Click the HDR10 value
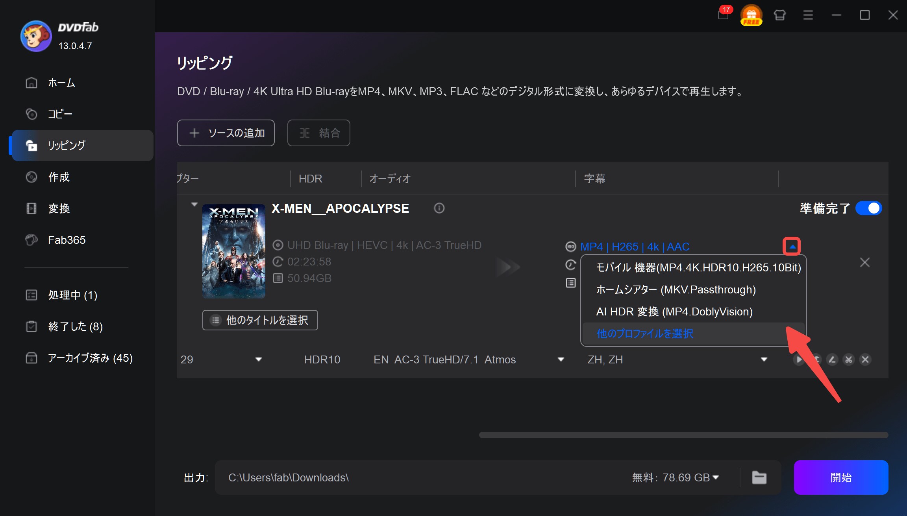 (322, 359)
